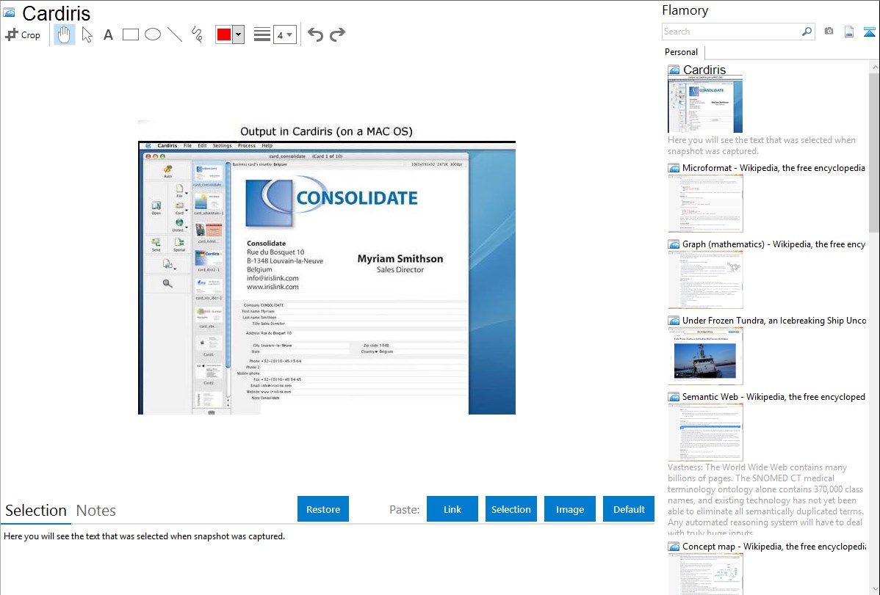Select the text annotation tool

[108, 34]
